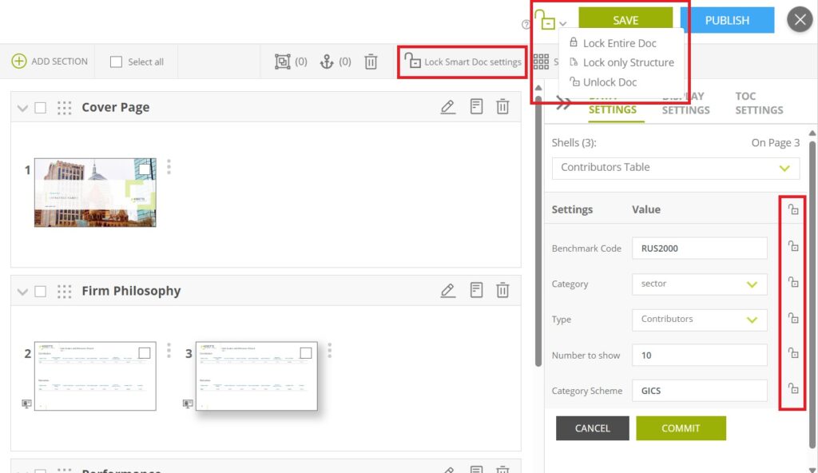This screenshot has width=818, height=473.
Task: Delete the Firm Philosophy section
Action: click(502, 290)
